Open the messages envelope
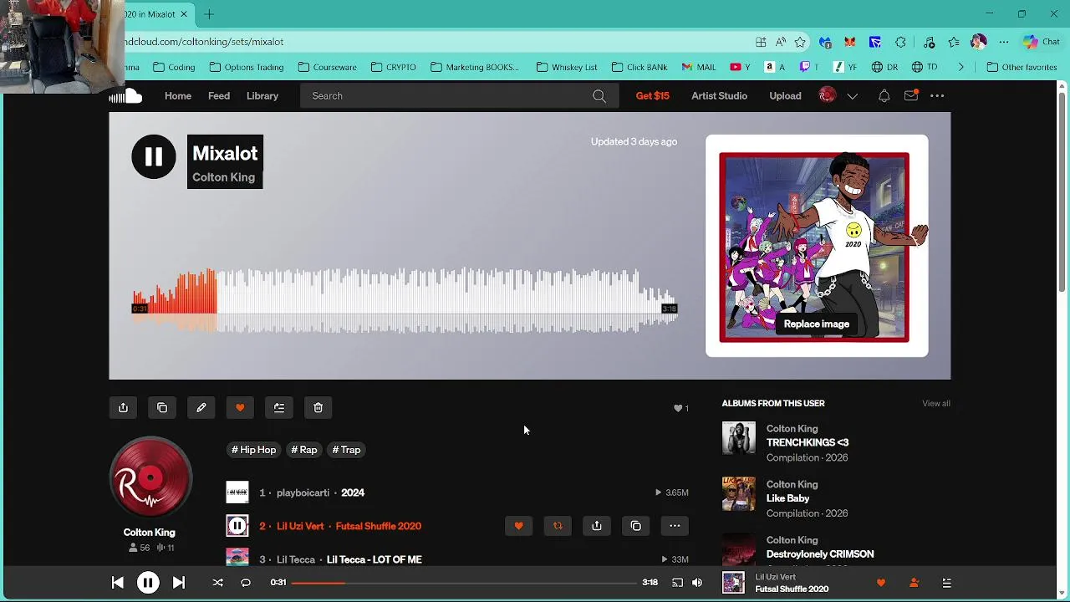1070x602 pixels. pyautogui.click(x=911, y=96)
